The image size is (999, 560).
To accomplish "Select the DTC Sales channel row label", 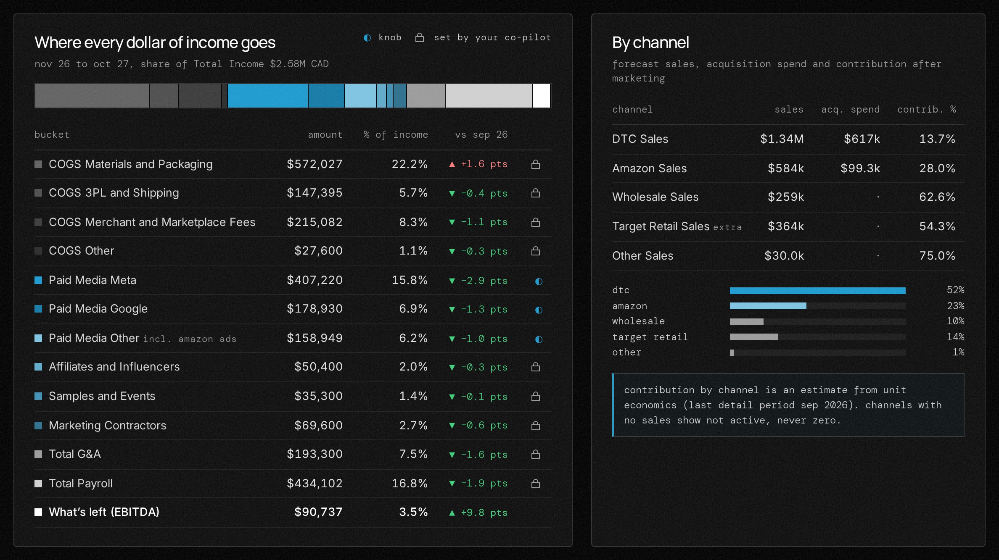I will (640, 139).
